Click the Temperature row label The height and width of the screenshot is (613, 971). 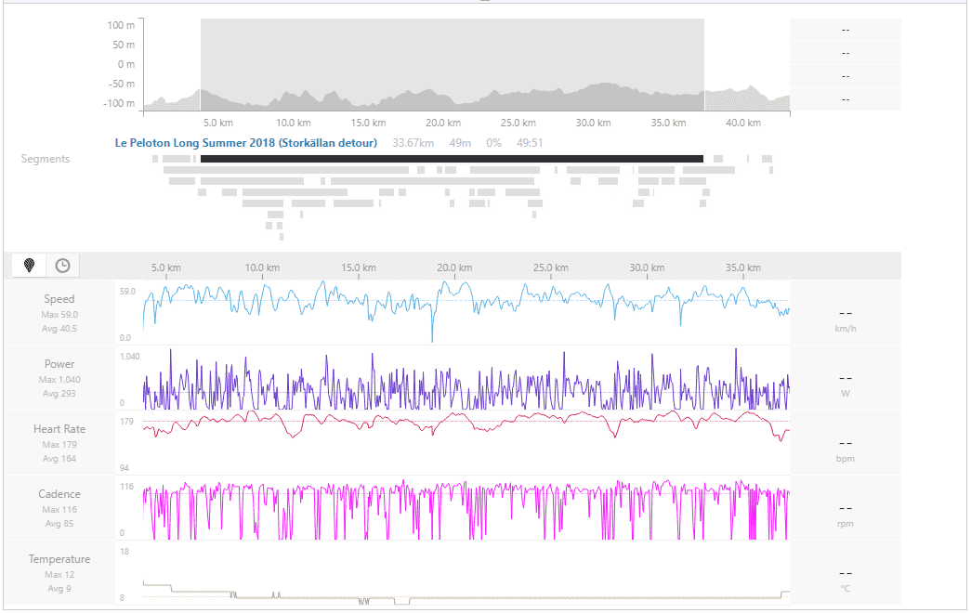pyautogui.click(x=59, y=559)
